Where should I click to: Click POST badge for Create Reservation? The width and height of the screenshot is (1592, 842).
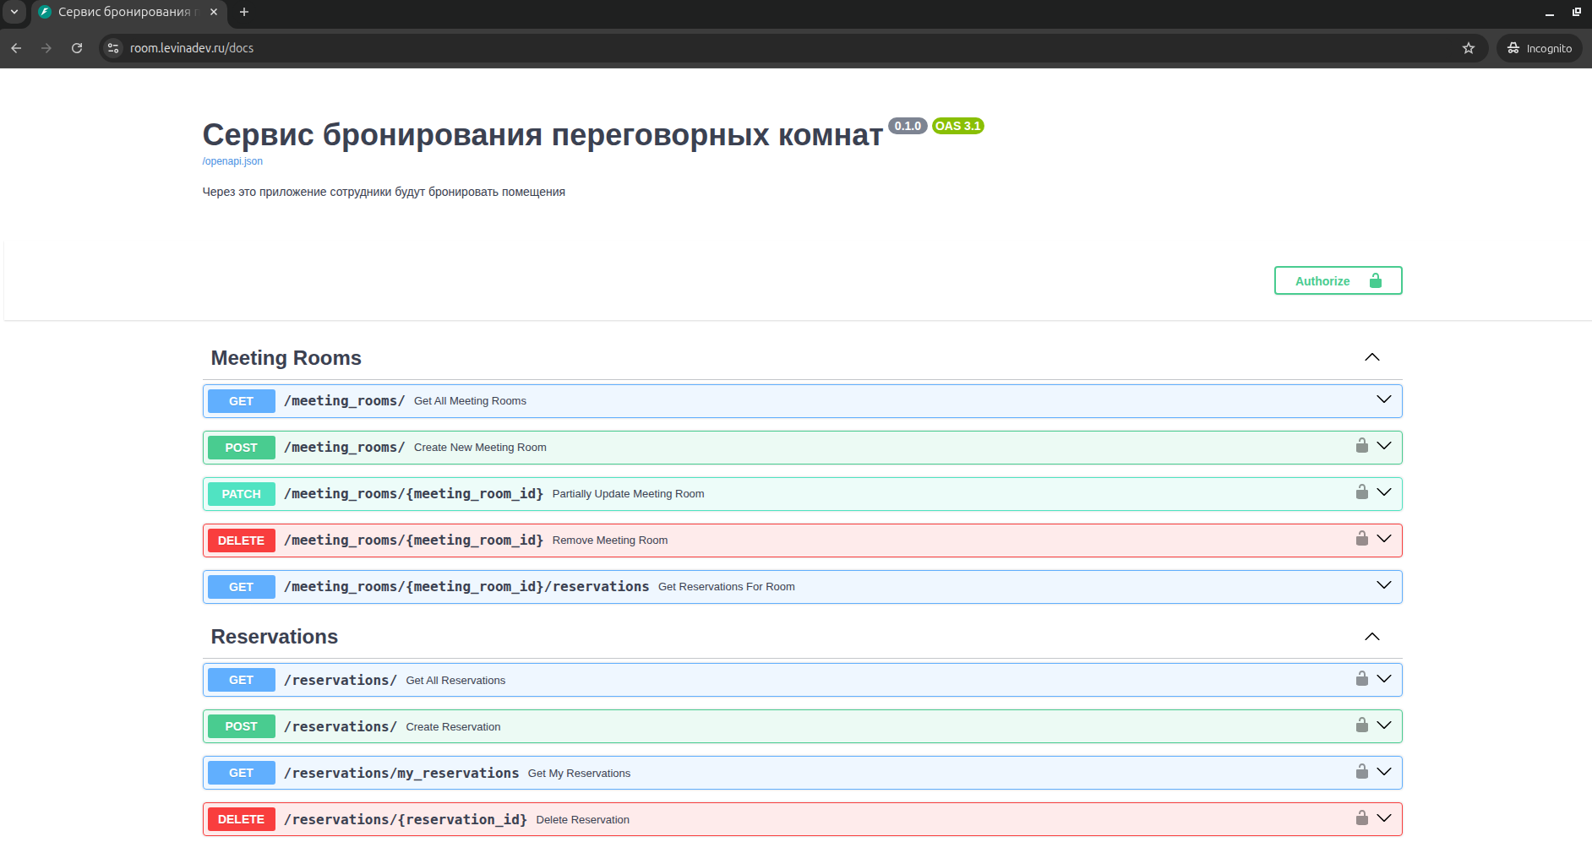tap(242, 726)
